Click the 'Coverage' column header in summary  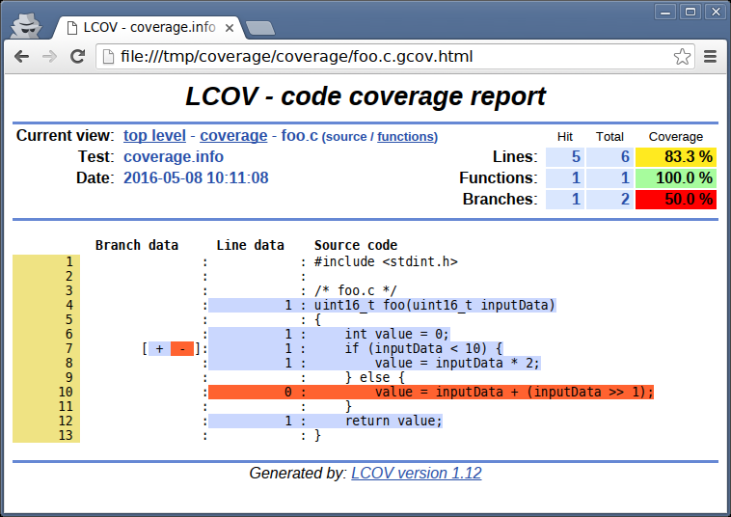(675, 137)
